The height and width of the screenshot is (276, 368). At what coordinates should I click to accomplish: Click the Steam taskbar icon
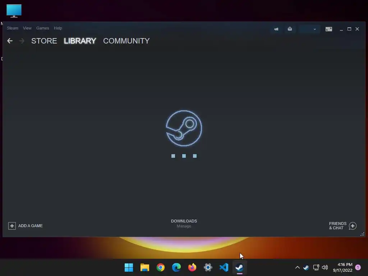coord(240,267)
